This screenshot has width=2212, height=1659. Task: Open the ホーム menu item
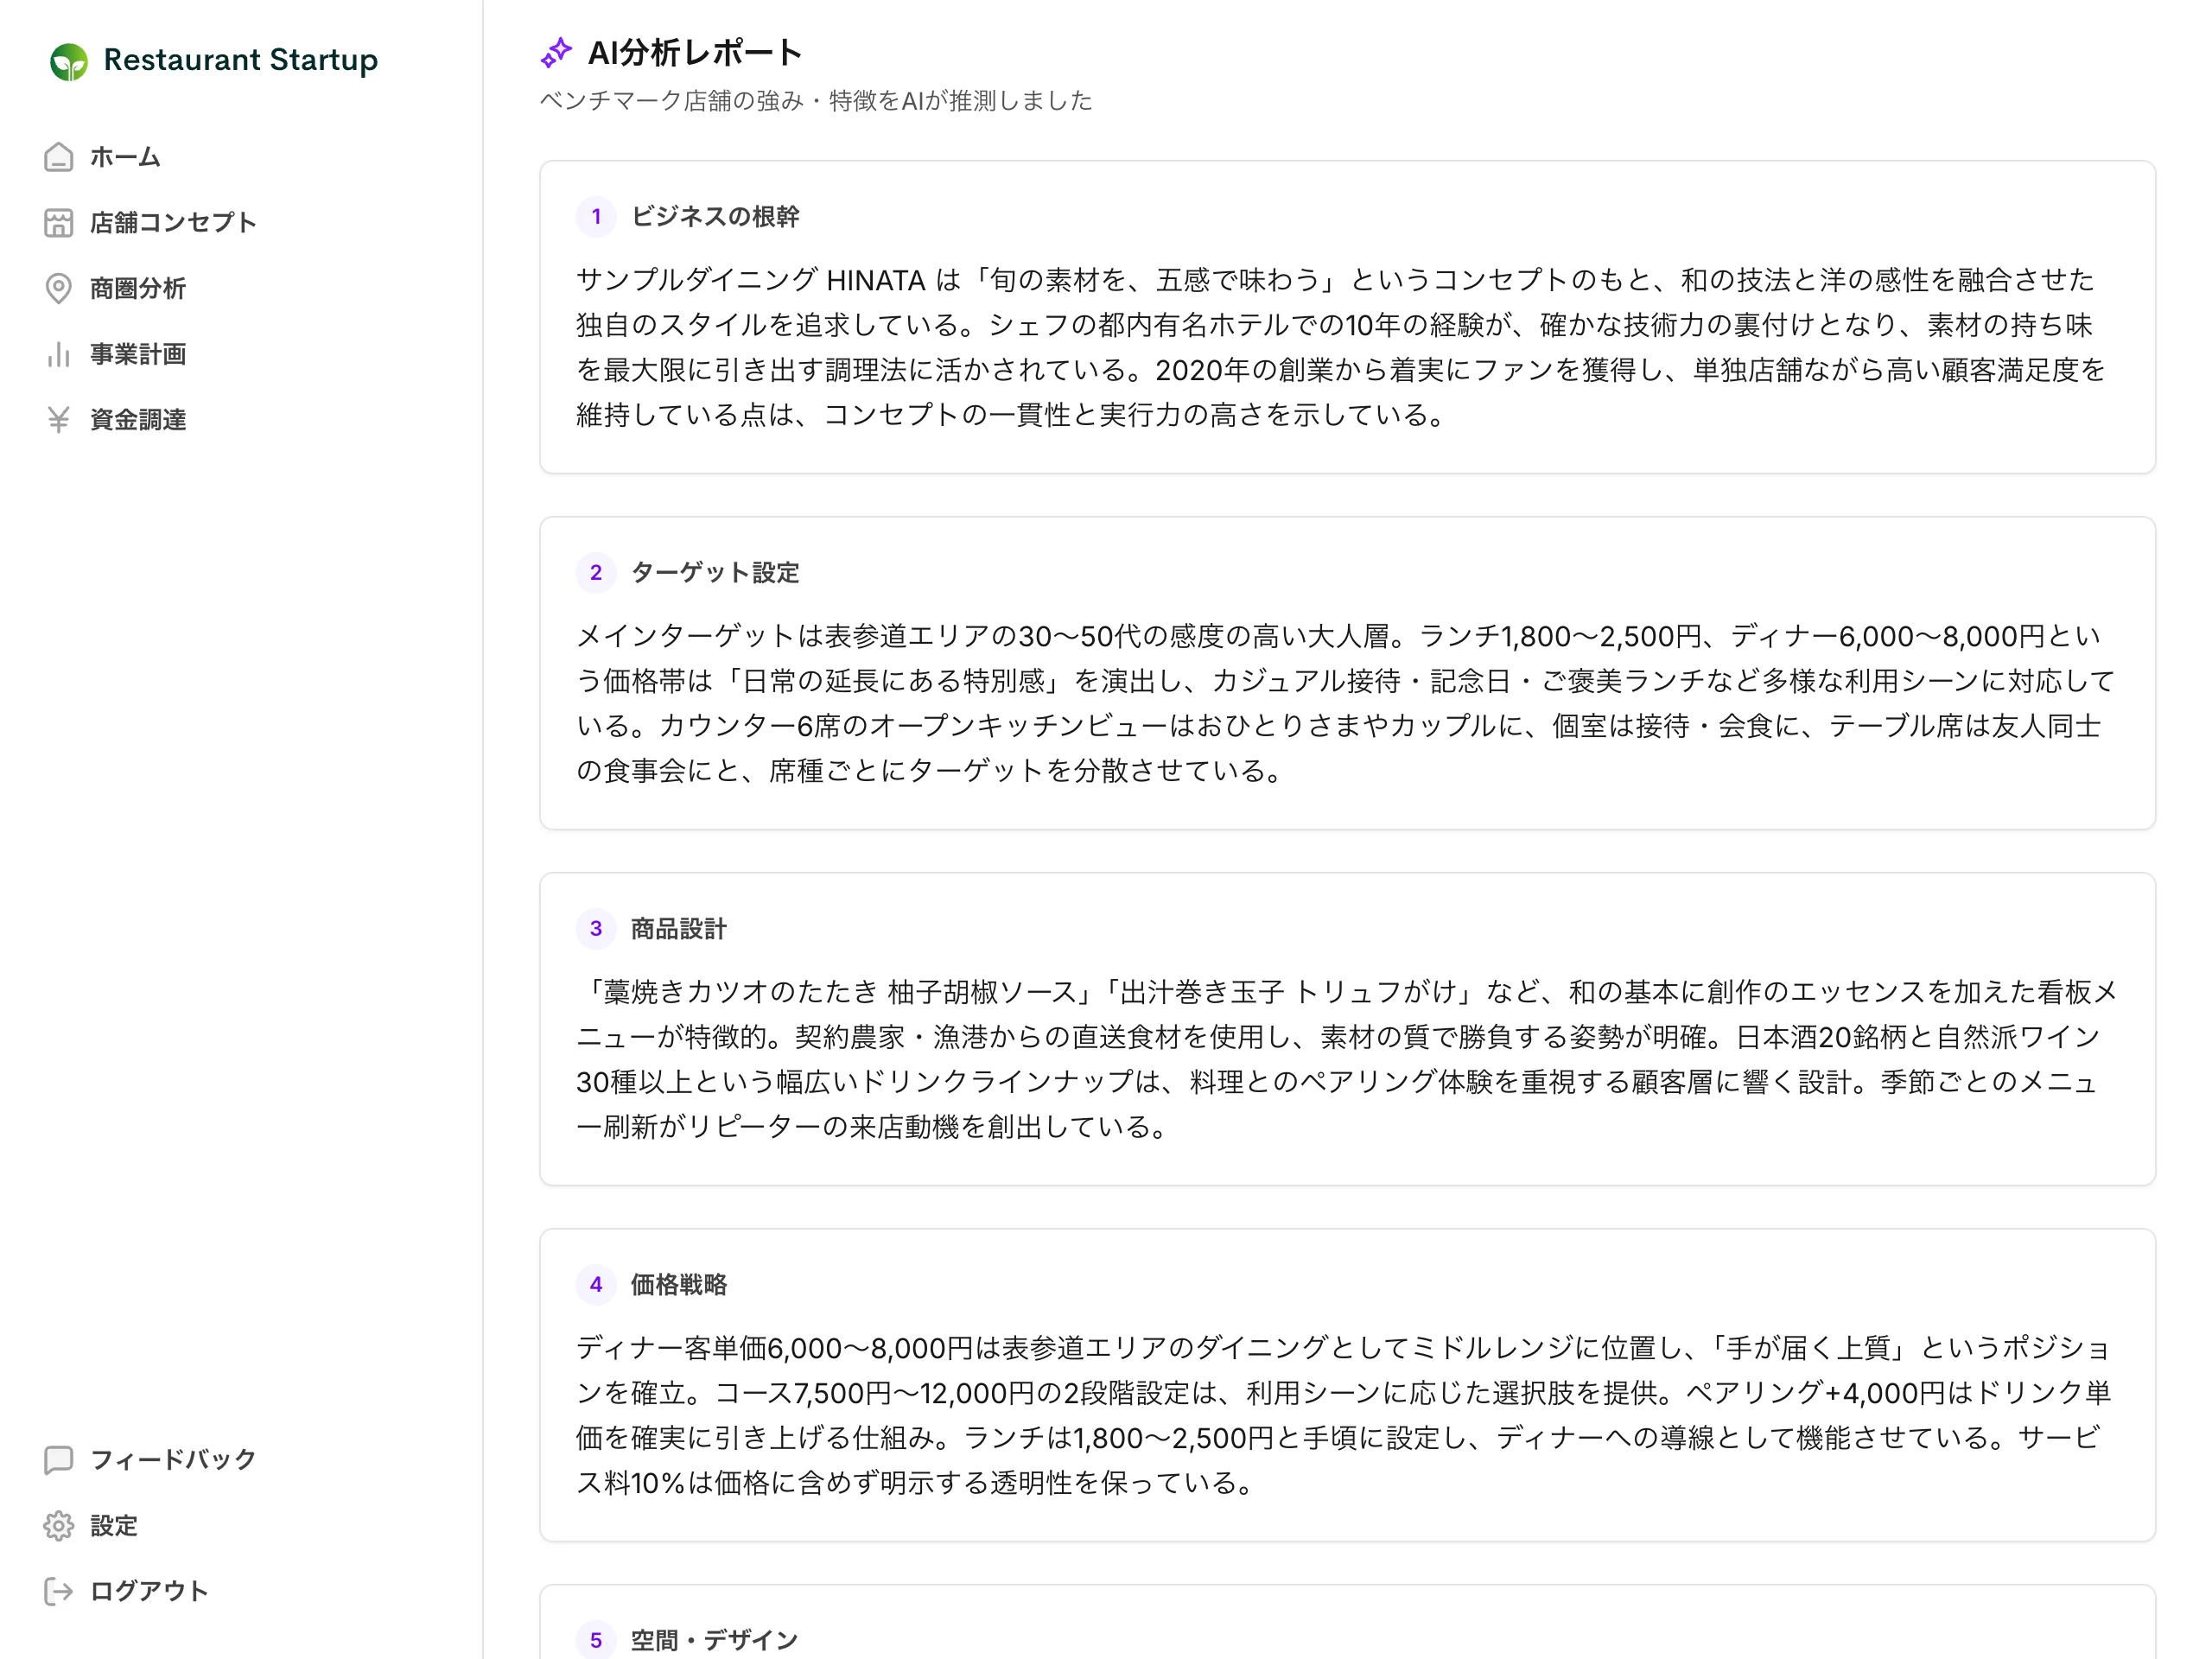(125, 157)
